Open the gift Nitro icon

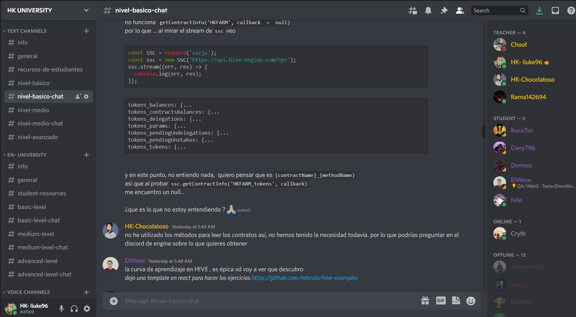coord(425,300)
